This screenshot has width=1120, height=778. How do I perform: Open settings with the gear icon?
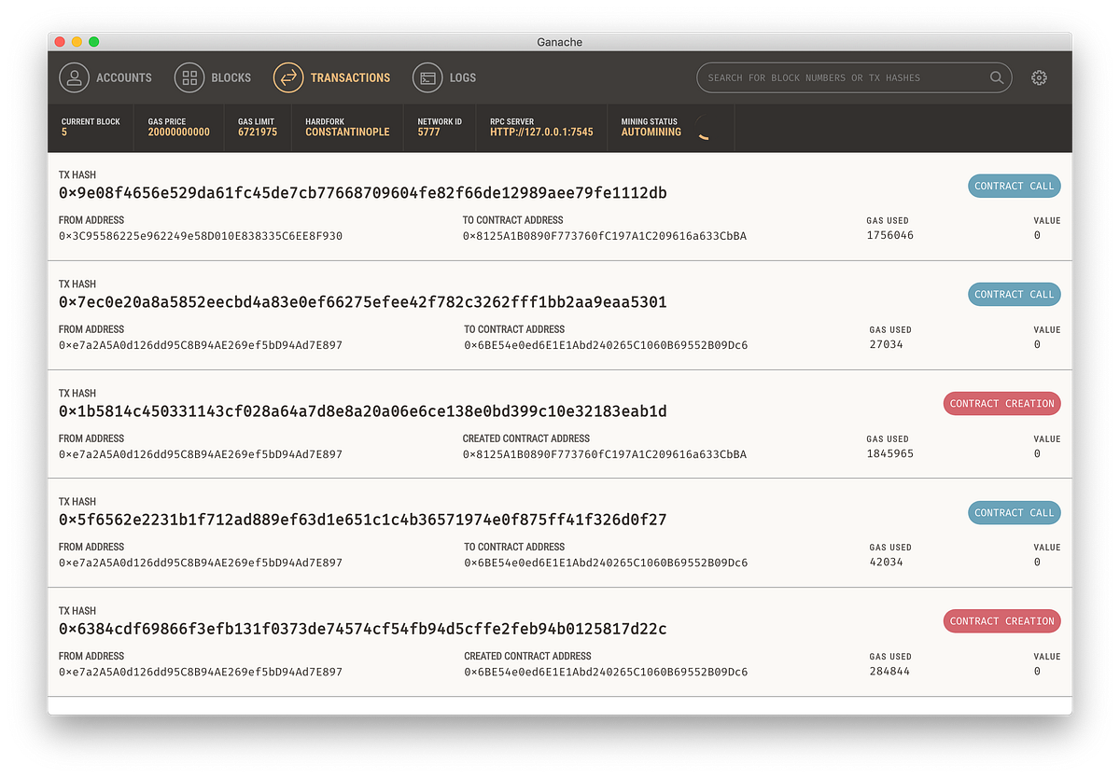coord(1039,77)
